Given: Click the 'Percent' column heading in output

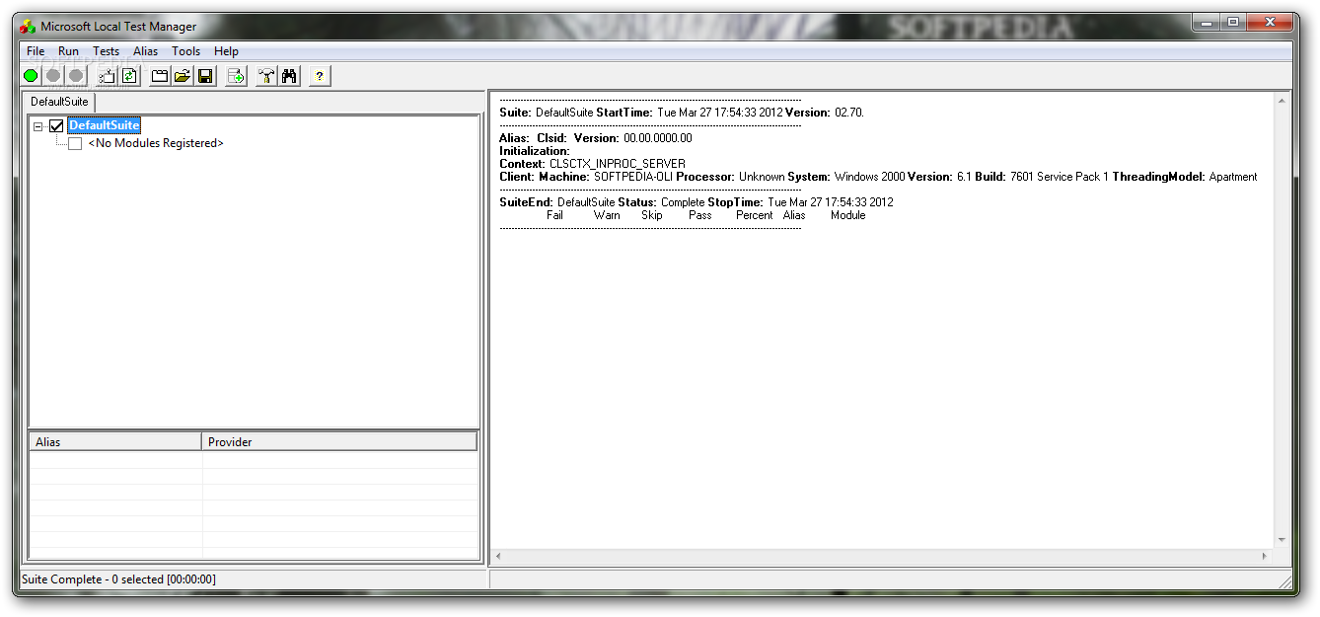Looking at the screenshot, I should click(755, 215).
